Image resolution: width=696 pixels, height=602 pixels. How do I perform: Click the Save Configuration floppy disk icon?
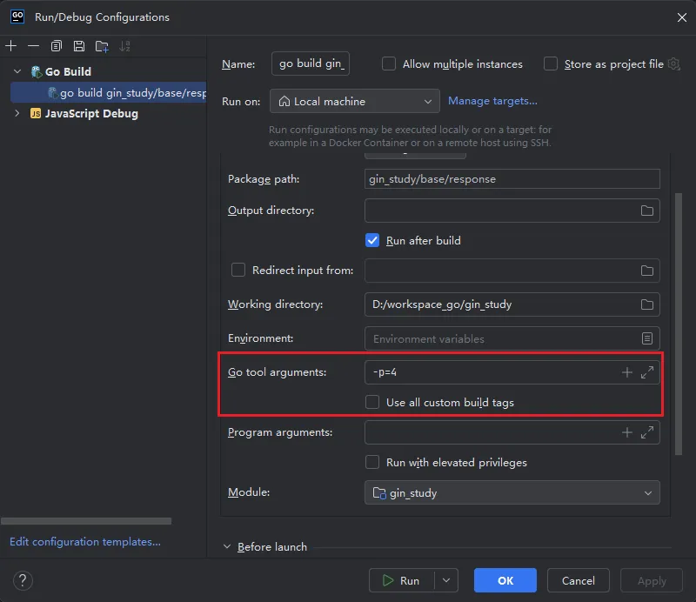click(x=79, y=45)
